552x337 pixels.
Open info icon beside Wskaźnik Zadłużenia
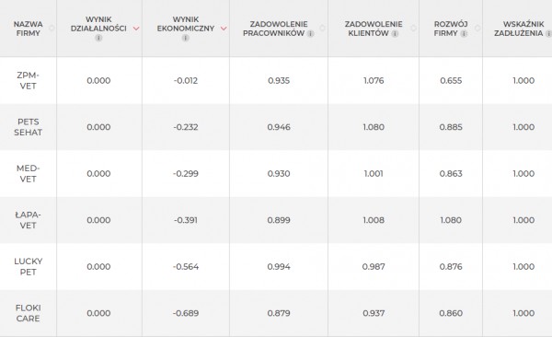point(548,33)
